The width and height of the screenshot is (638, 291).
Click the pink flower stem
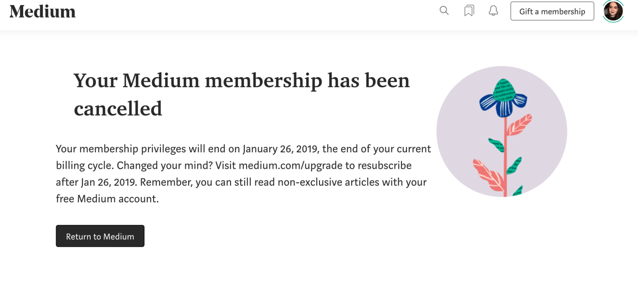pyautogui.click(x=504, y=160)
